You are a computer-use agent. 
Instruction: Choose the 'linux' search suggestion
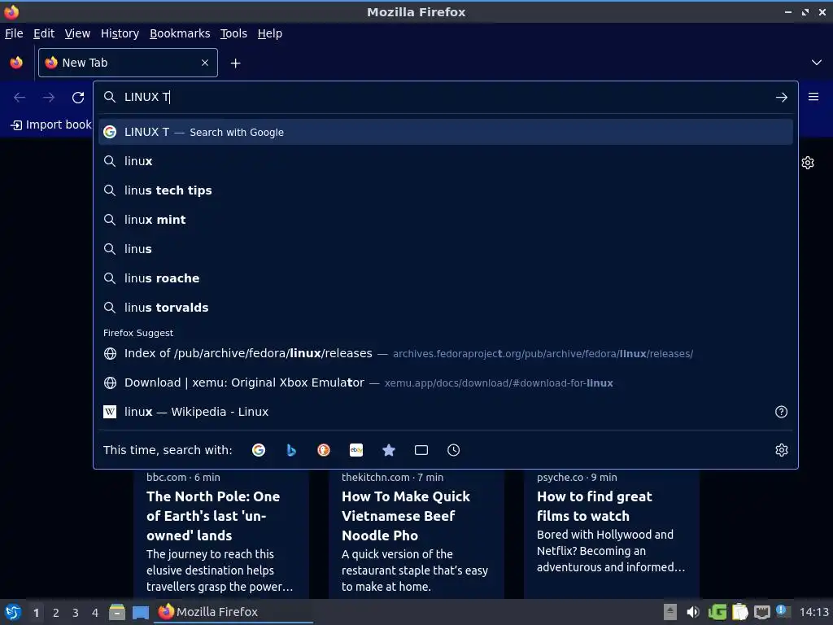pos(445,161)
